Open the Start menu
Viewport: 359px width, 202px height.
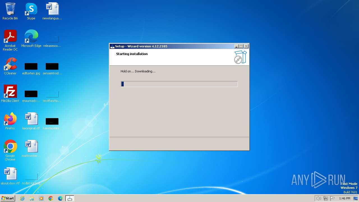click(x=8, y=198)
